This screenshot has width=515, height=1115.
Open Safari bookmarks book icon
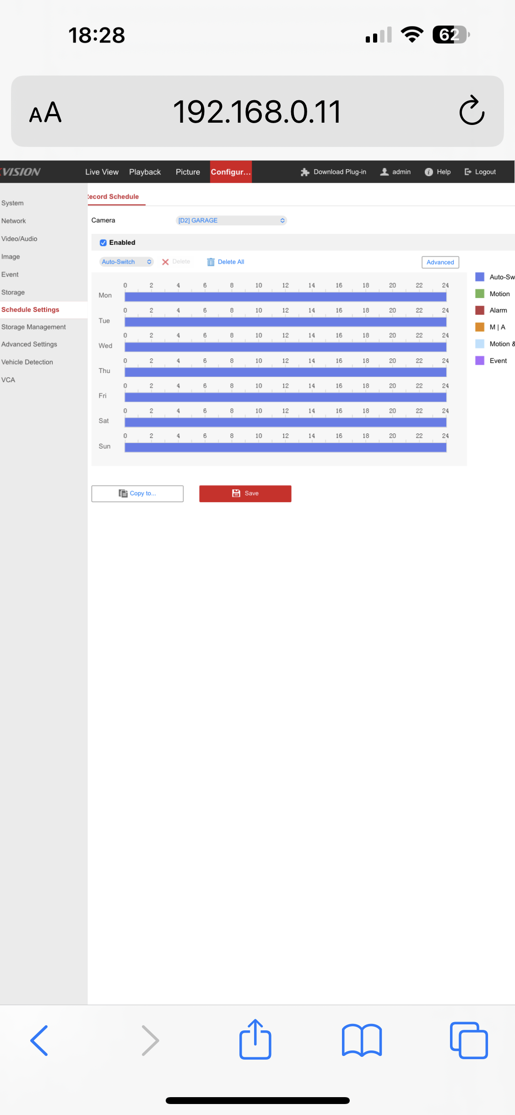362,1040
